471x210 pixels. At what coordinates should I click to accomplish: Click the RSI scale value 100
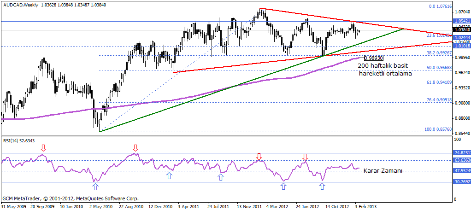458,140
